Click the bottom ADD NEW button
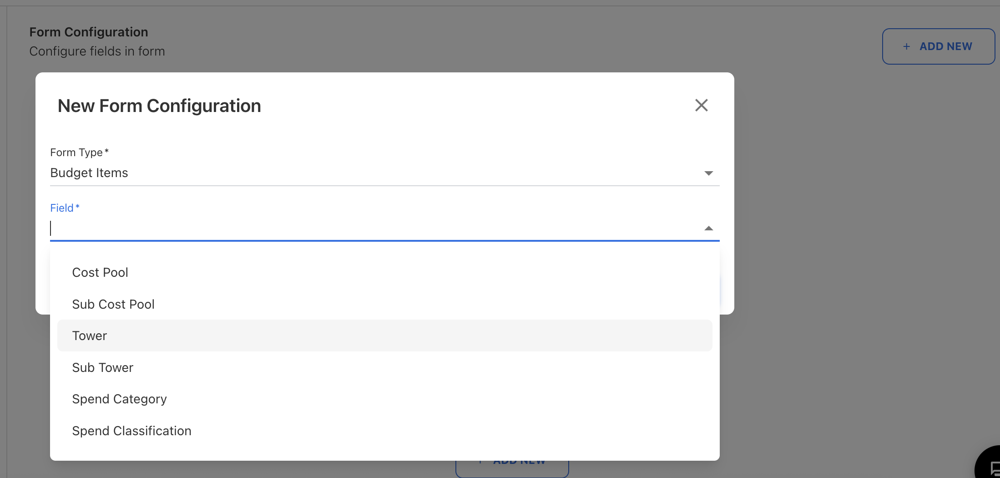The image size is (1000, 478). (x=512, y=461)
